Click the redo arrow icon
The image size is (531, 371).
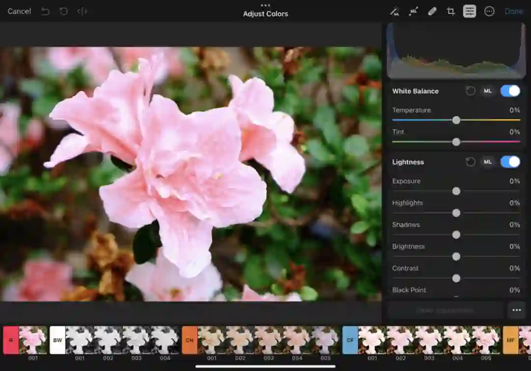point(63,11)
